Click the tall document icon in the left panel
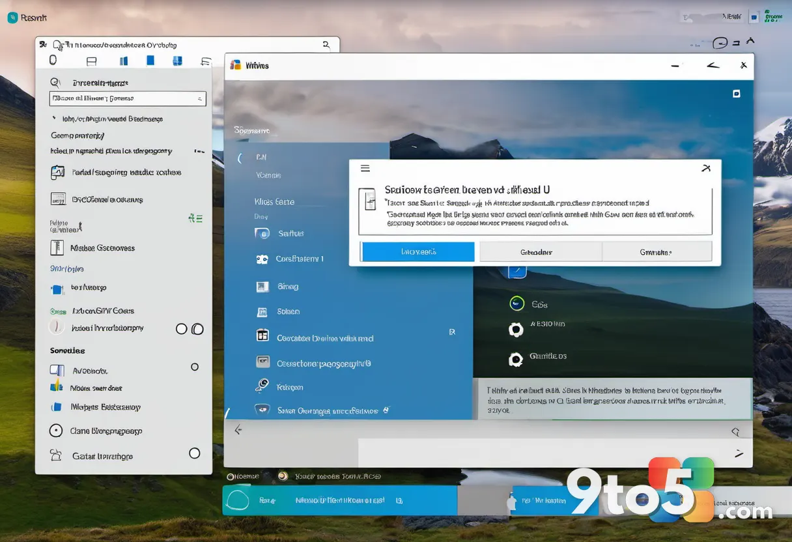 click(x=57, y=248)
